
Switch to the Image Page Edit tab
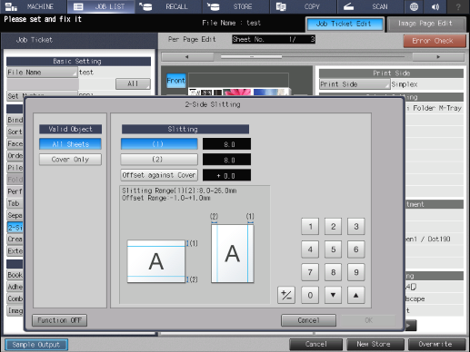tap(425, 24)
